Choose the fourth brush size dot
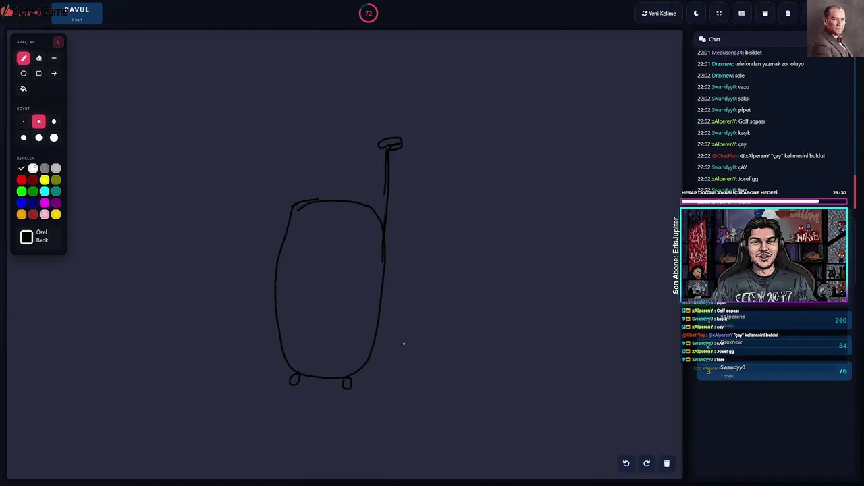Screen dimensions: 864x486 pyautogui.click(x=23, y=138)
